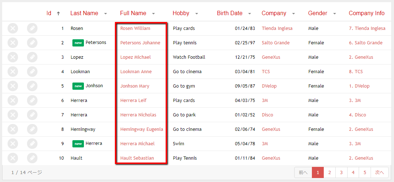Go to page 3 in pagination

(x=341, y=173)
